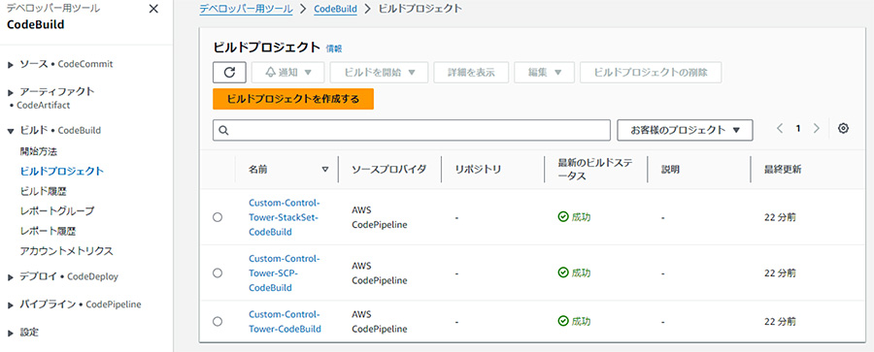Open レポートグループ in the sidebar

coord(57,211)
